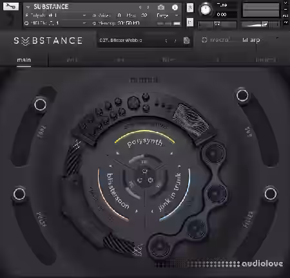Open the small dropdown arrow right of arp
The image size is (290, 278).
point(277,39)
